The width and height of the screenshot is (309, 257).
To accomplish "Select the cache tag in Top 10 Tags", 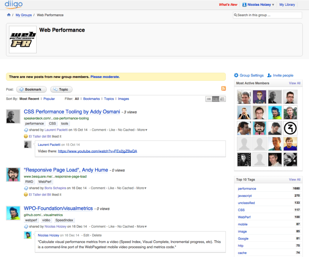I will (x=242, y=253).
